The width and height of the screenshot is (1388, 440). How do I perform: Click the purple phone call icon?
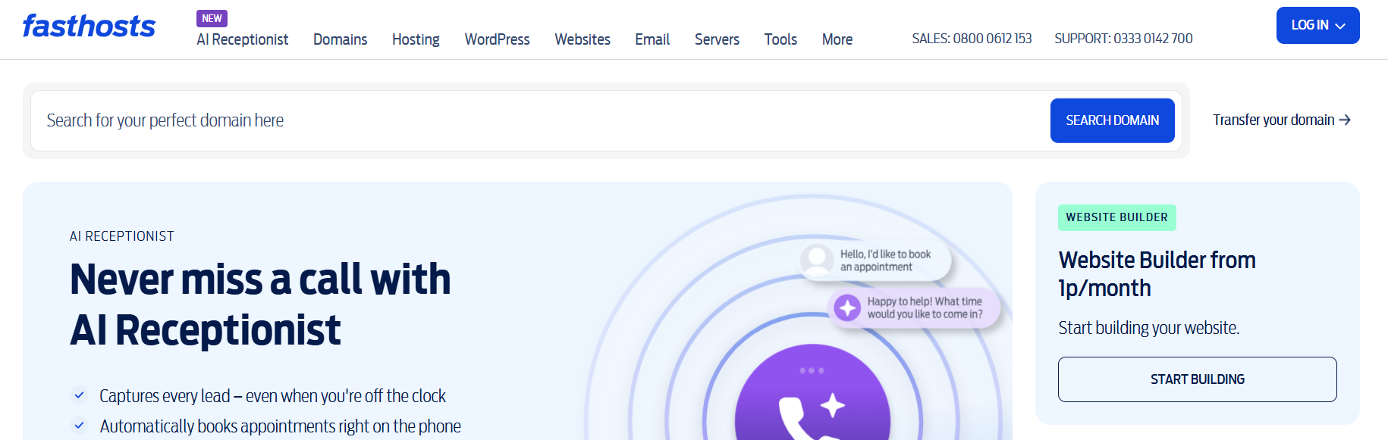(x=812, y=393)
